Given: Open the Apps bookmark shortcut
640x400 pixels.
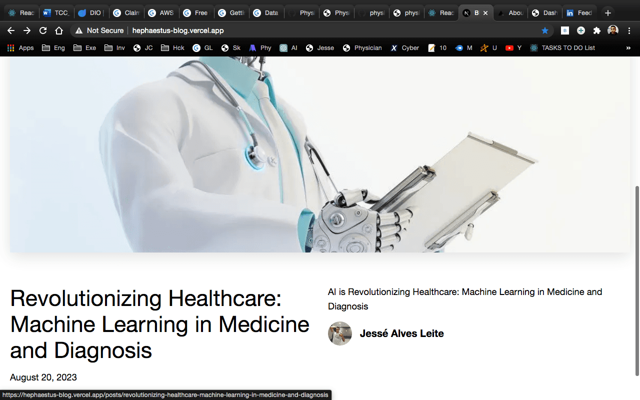Looking at the screenshot, I should tap(20, 48).
